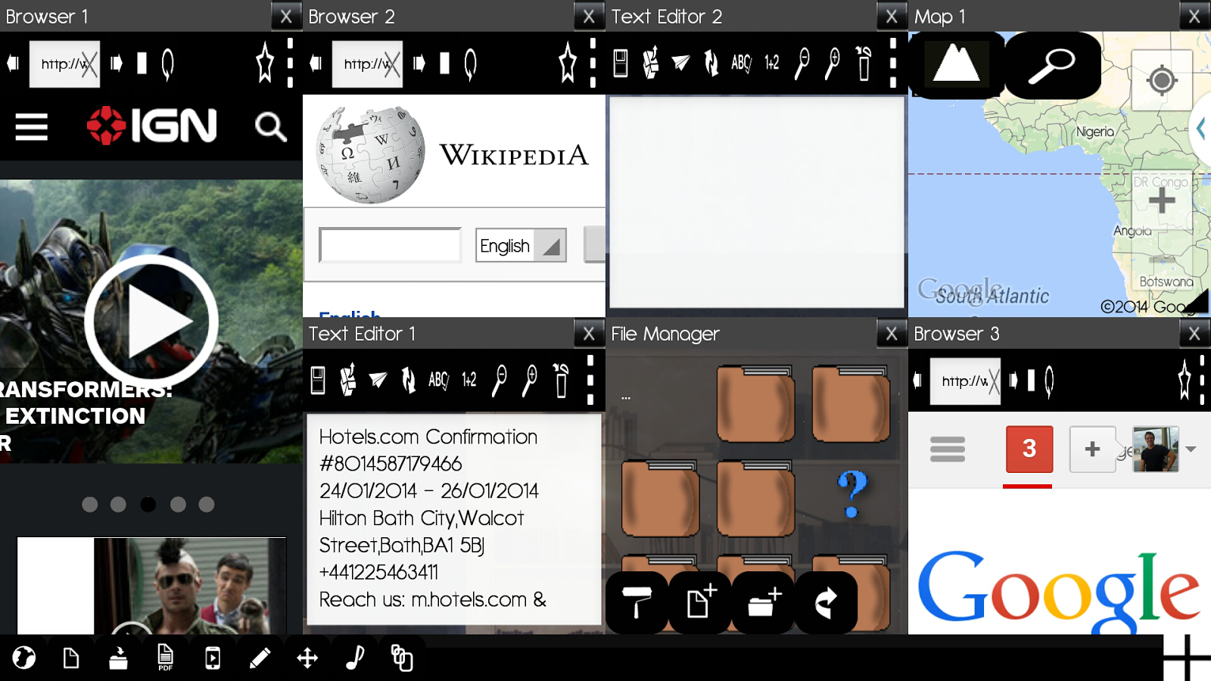Click the blank text area in Text Editor 2
This screenshot has width=1211, height=681.
[x=757, y=202]
